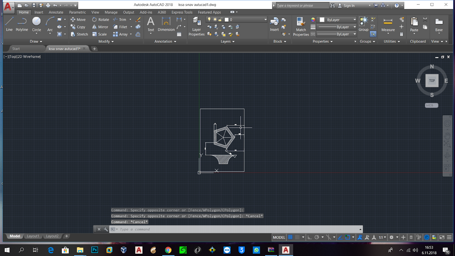The image size is (455, 256).
Task: Click the Trim tool
Action: 120,20
